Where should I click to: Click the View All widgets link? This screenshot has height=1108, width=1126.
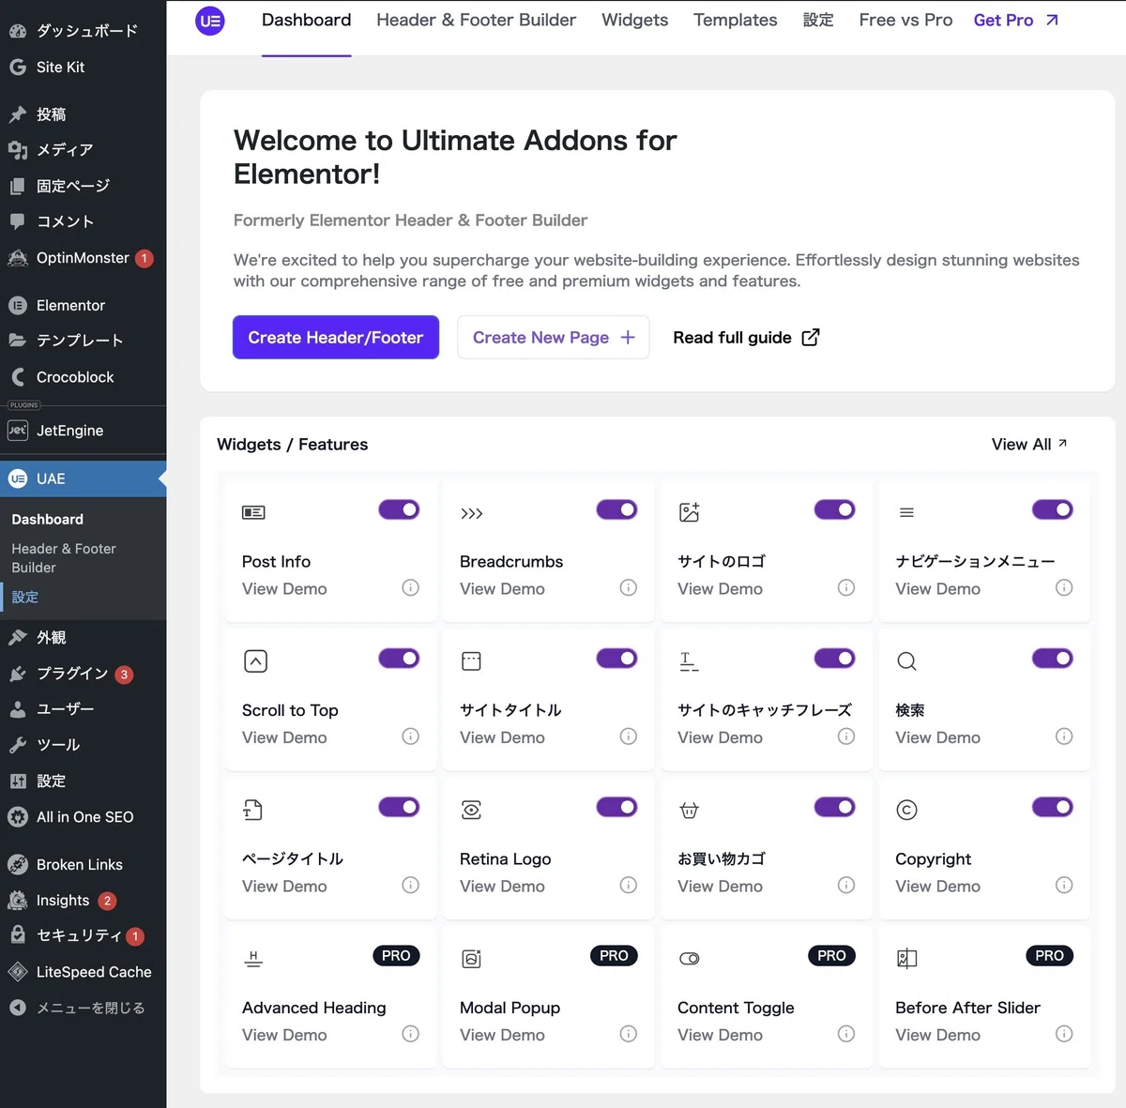click(x=1029, y=445)
